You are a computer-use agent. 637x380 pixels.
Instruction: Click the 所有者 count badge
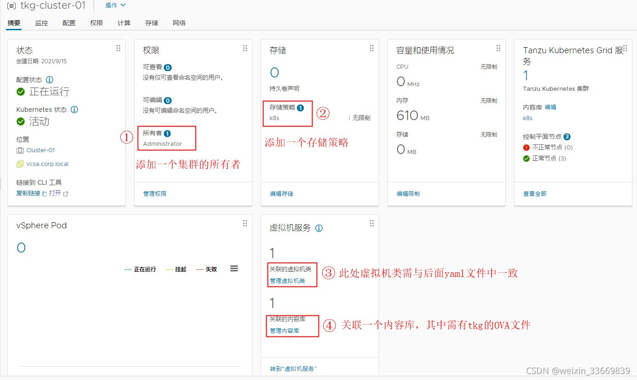coord(168,133)
